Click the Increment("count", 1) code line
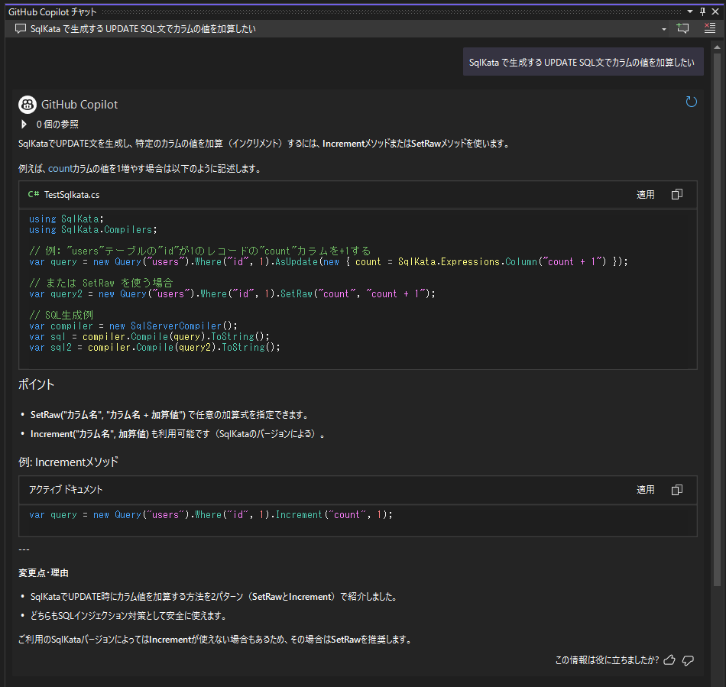 click(x=211, y=515)
